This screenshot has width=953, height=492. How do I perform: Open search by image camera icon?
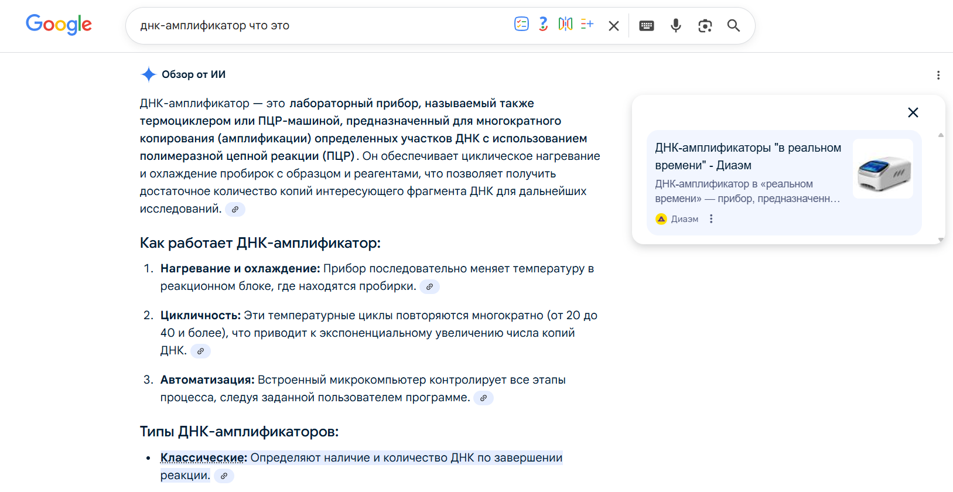click(705, 26)
